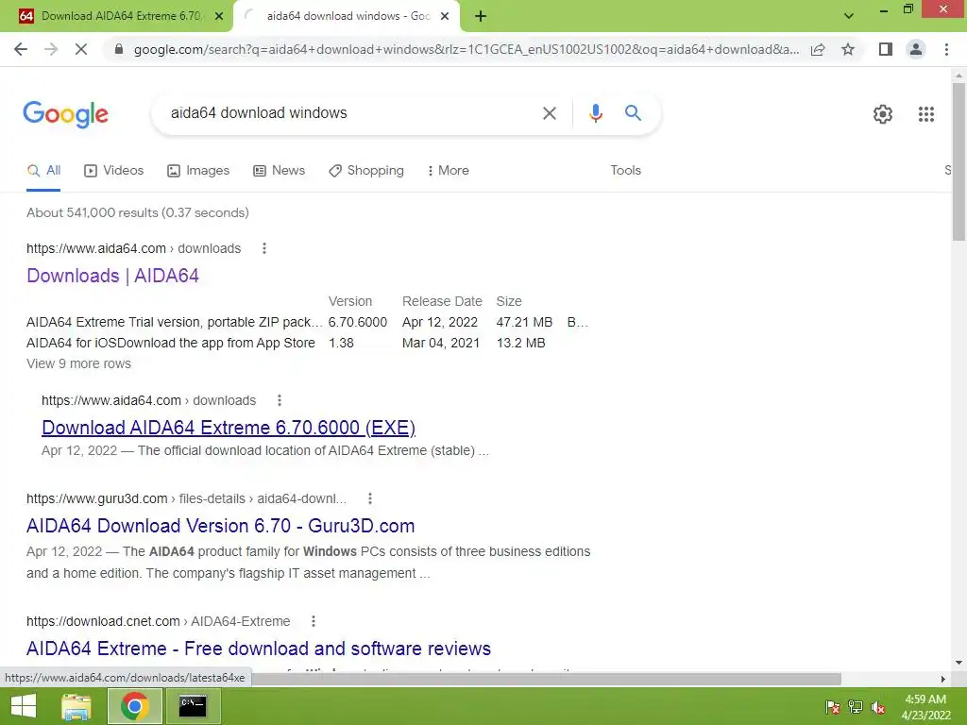Go back to the previous page
The width and height of the screenshot is (967, 725).
(x=21, y=49)
